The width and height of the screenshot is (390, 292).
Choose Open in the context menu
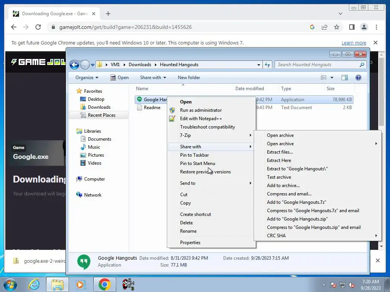pos(211,102)
